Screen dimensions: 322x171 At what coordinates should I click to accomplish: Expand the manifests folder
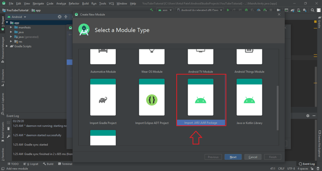[11, 27]
